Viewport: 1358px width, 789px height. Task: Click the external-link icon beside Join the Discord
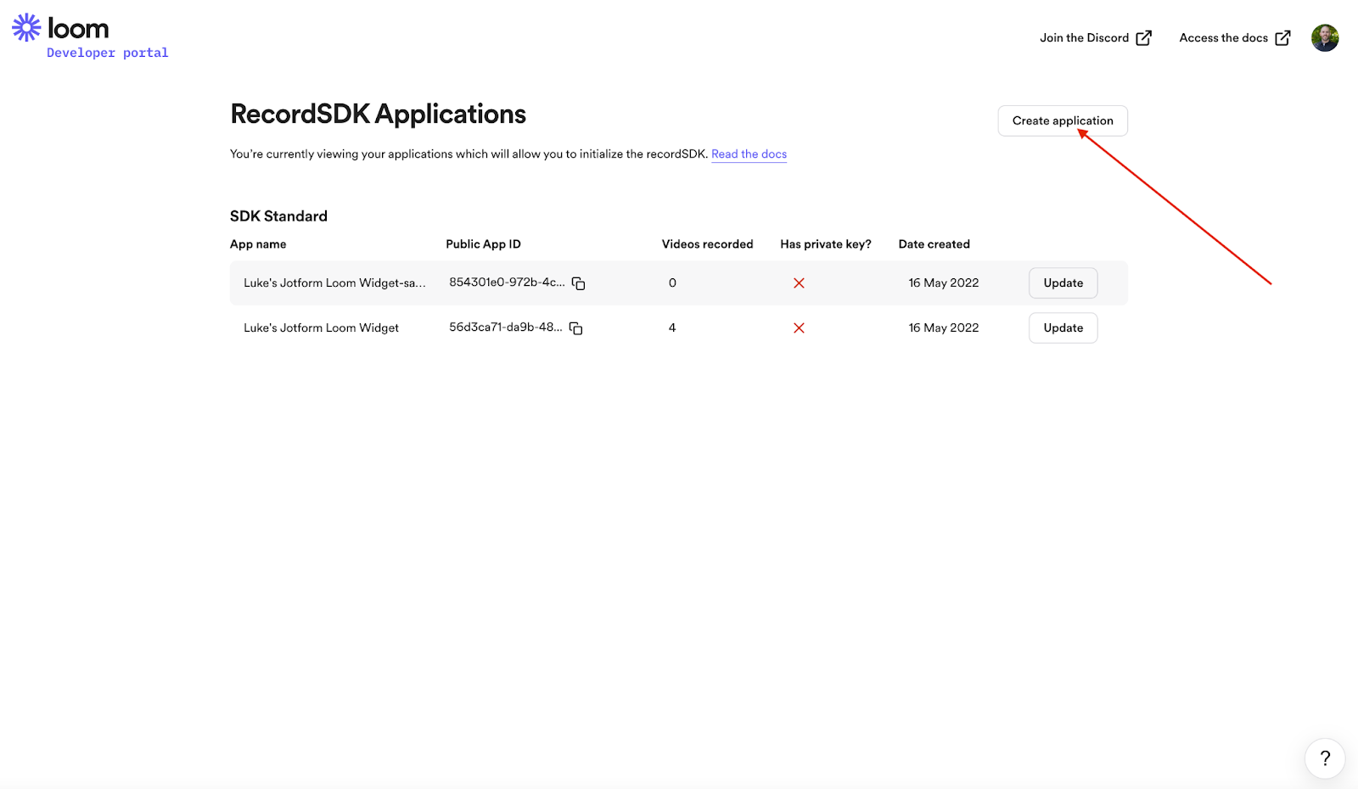click(x=1144, y=38)
